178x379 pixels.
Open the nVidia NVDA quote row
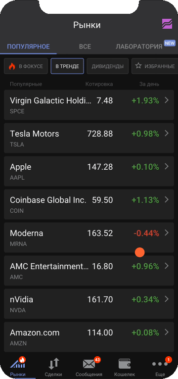pos(89,304)
